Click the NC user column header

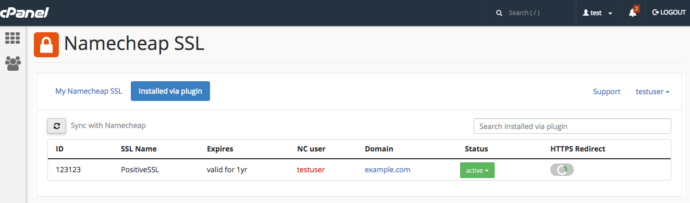(311, 149)
